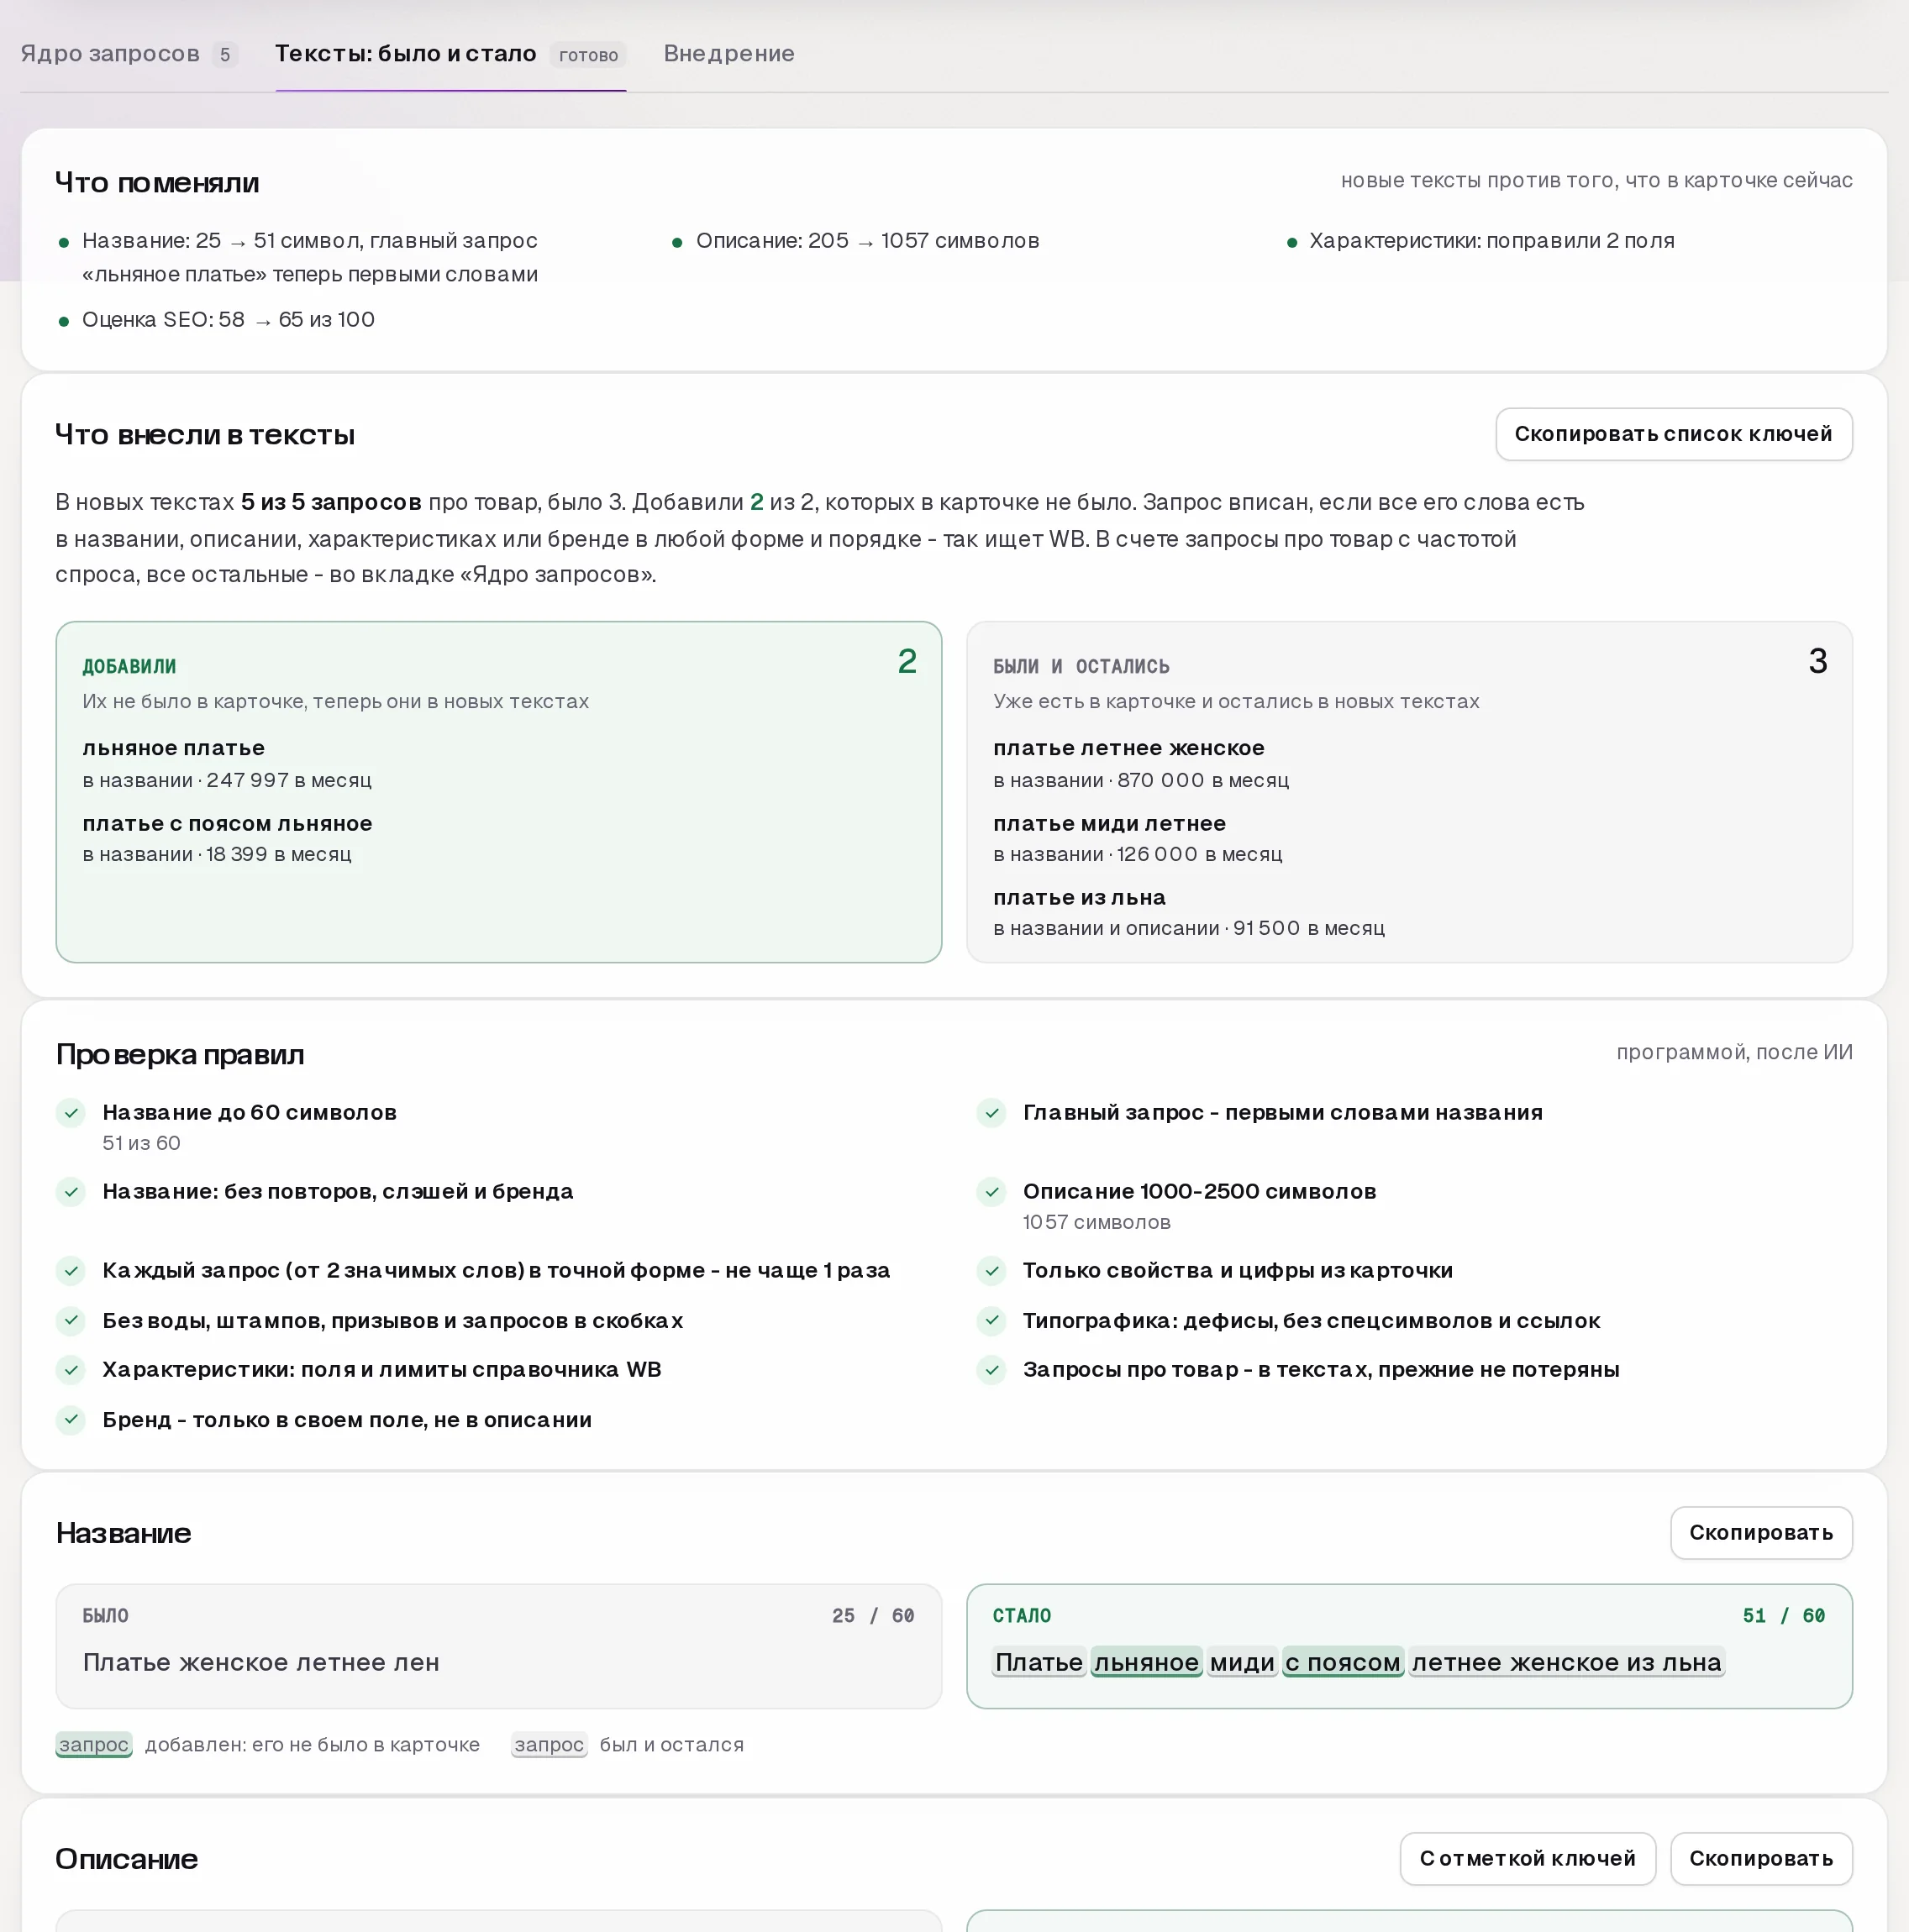
Task: Click the query «платье летнее женское»
Action: click(x=1128, y=748)
